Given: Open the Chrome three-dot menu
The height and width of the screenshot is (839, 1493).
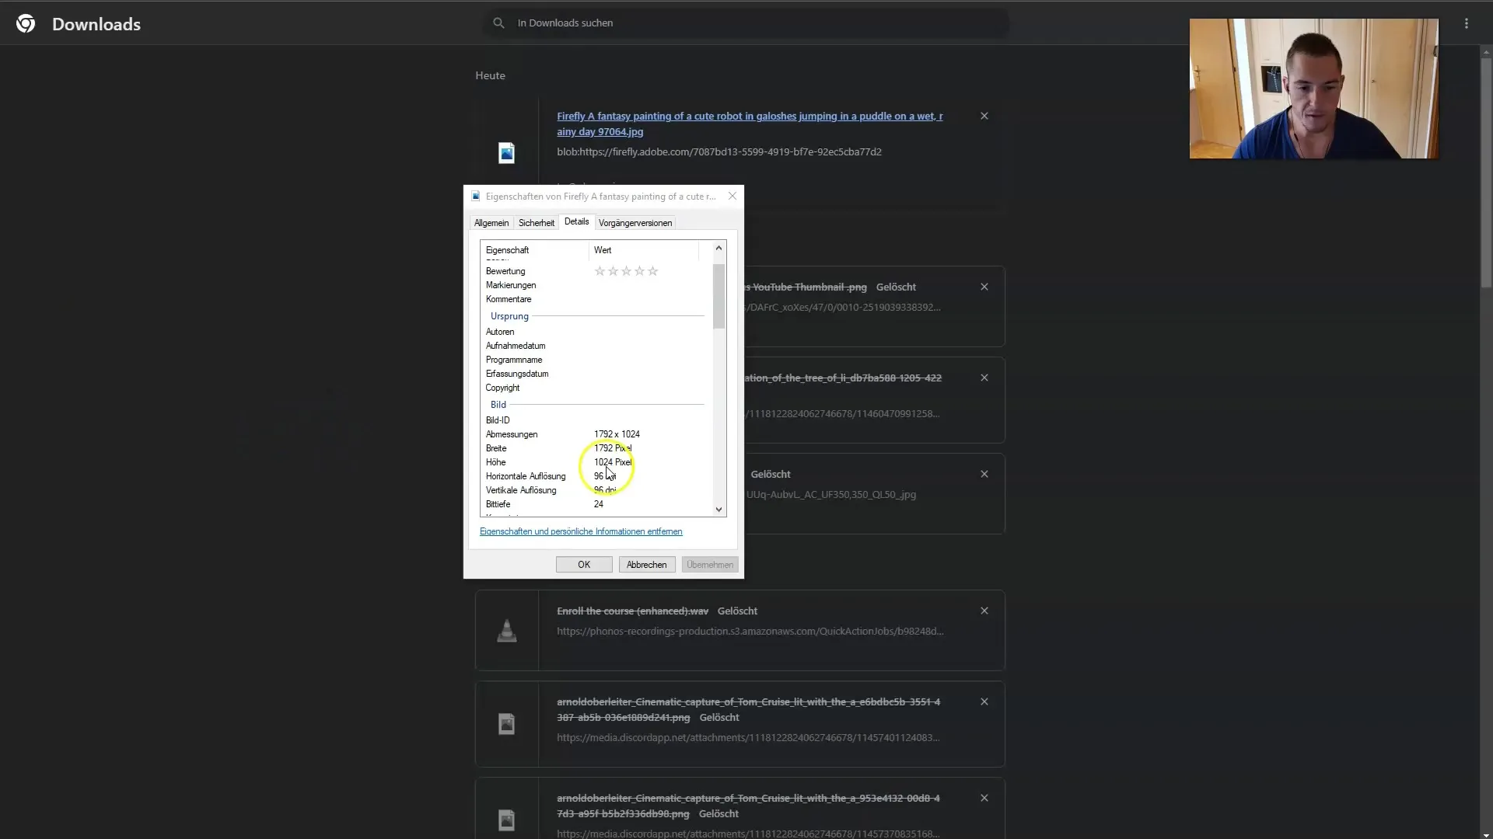Looking at the screenshot, I should point(1467,23).
